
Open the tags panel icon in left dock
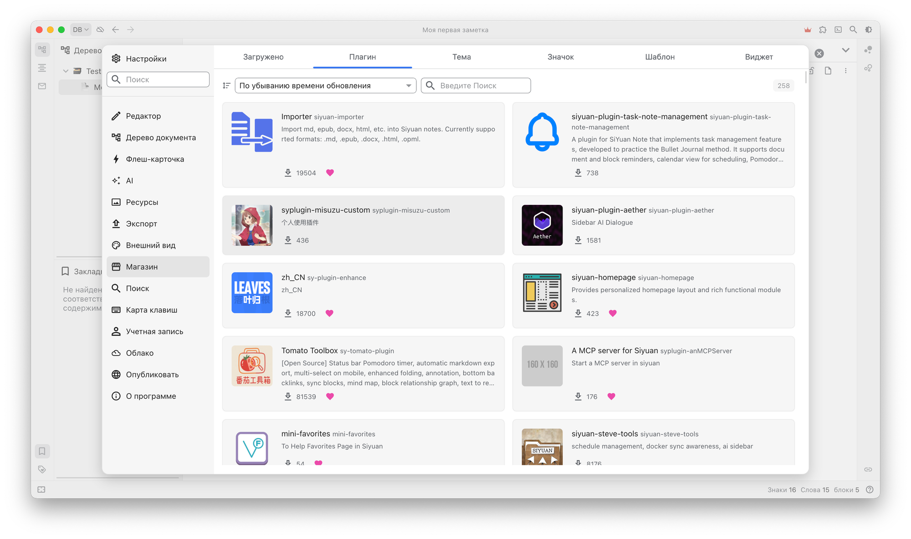tap(42, 469)
